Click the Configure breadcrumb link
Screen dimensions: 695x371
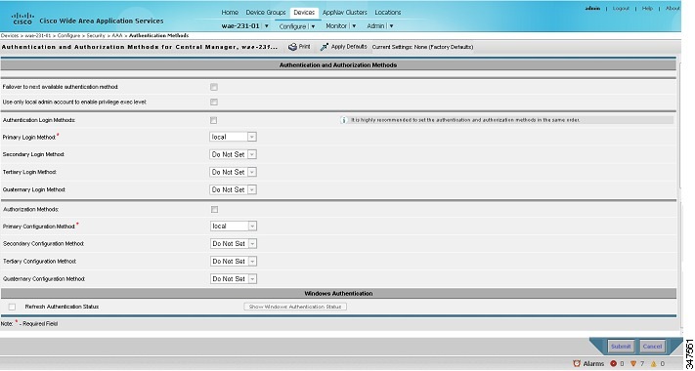[68, 35]
